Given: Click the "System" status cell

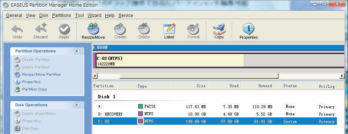Looking at the screenshot, I should point(290,121).
